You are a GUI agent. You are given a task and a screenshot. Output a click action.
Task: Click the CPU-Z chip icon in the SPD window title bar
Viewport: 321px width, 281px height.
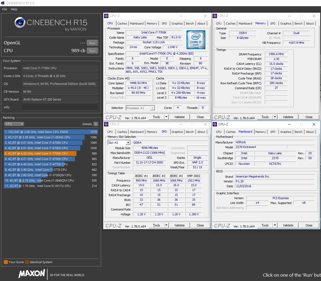coord(106,124)
